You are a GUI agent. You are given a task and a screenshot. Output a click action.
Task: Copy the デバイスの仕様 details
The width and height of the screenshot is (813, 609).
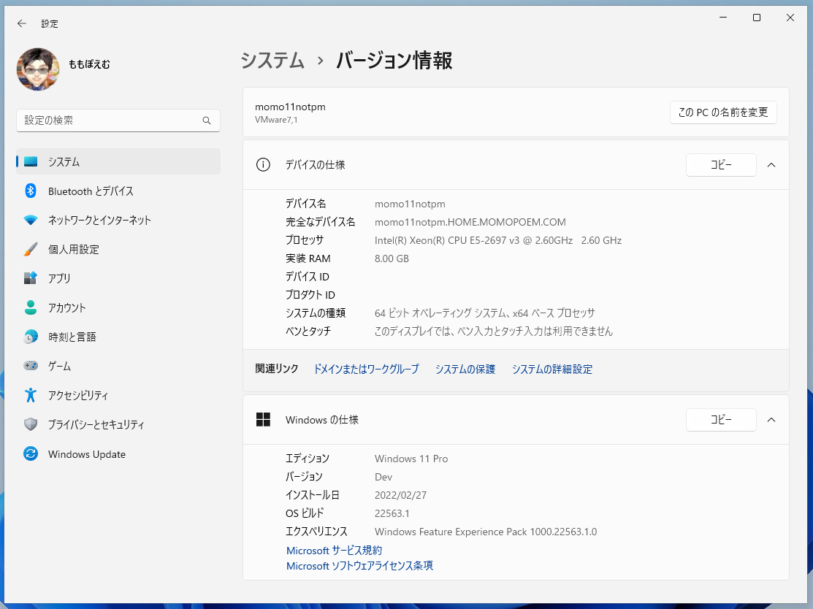(721, 165)
